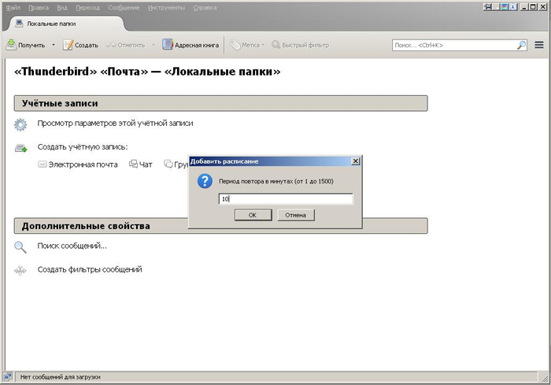551x385 pixels.
Task: Click the Учётные записи section header
Action: point(220,103)
